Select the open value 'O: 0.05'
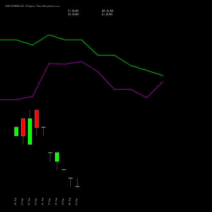Viewport: 212px width, 212px height. (73, 14)
